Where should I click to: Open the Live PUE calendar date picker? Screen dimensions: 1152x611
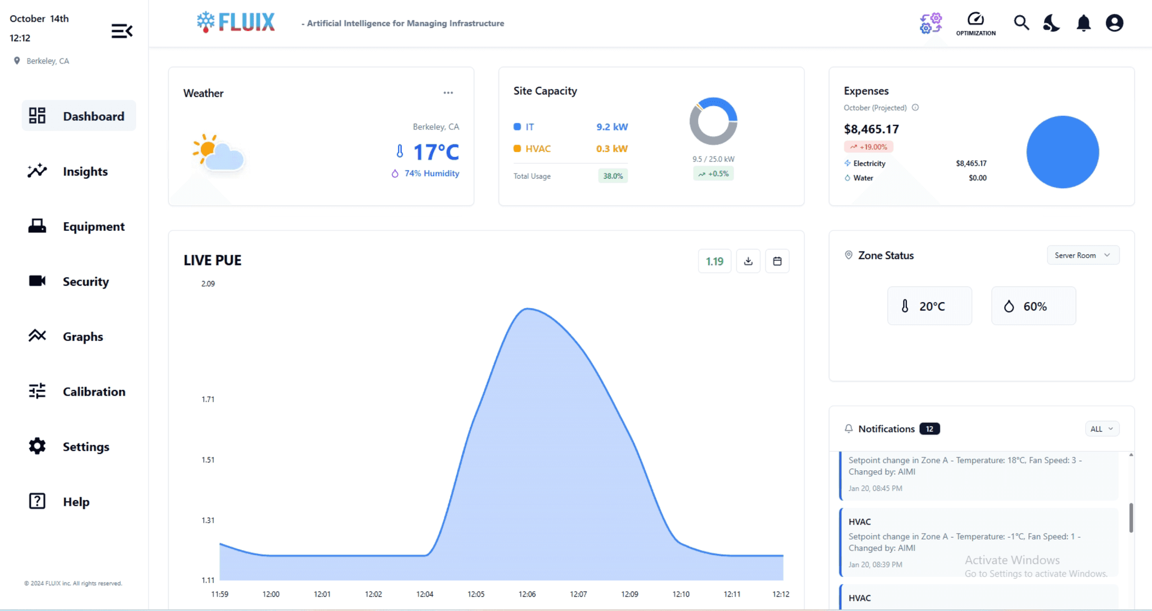(x=777, y=261)
